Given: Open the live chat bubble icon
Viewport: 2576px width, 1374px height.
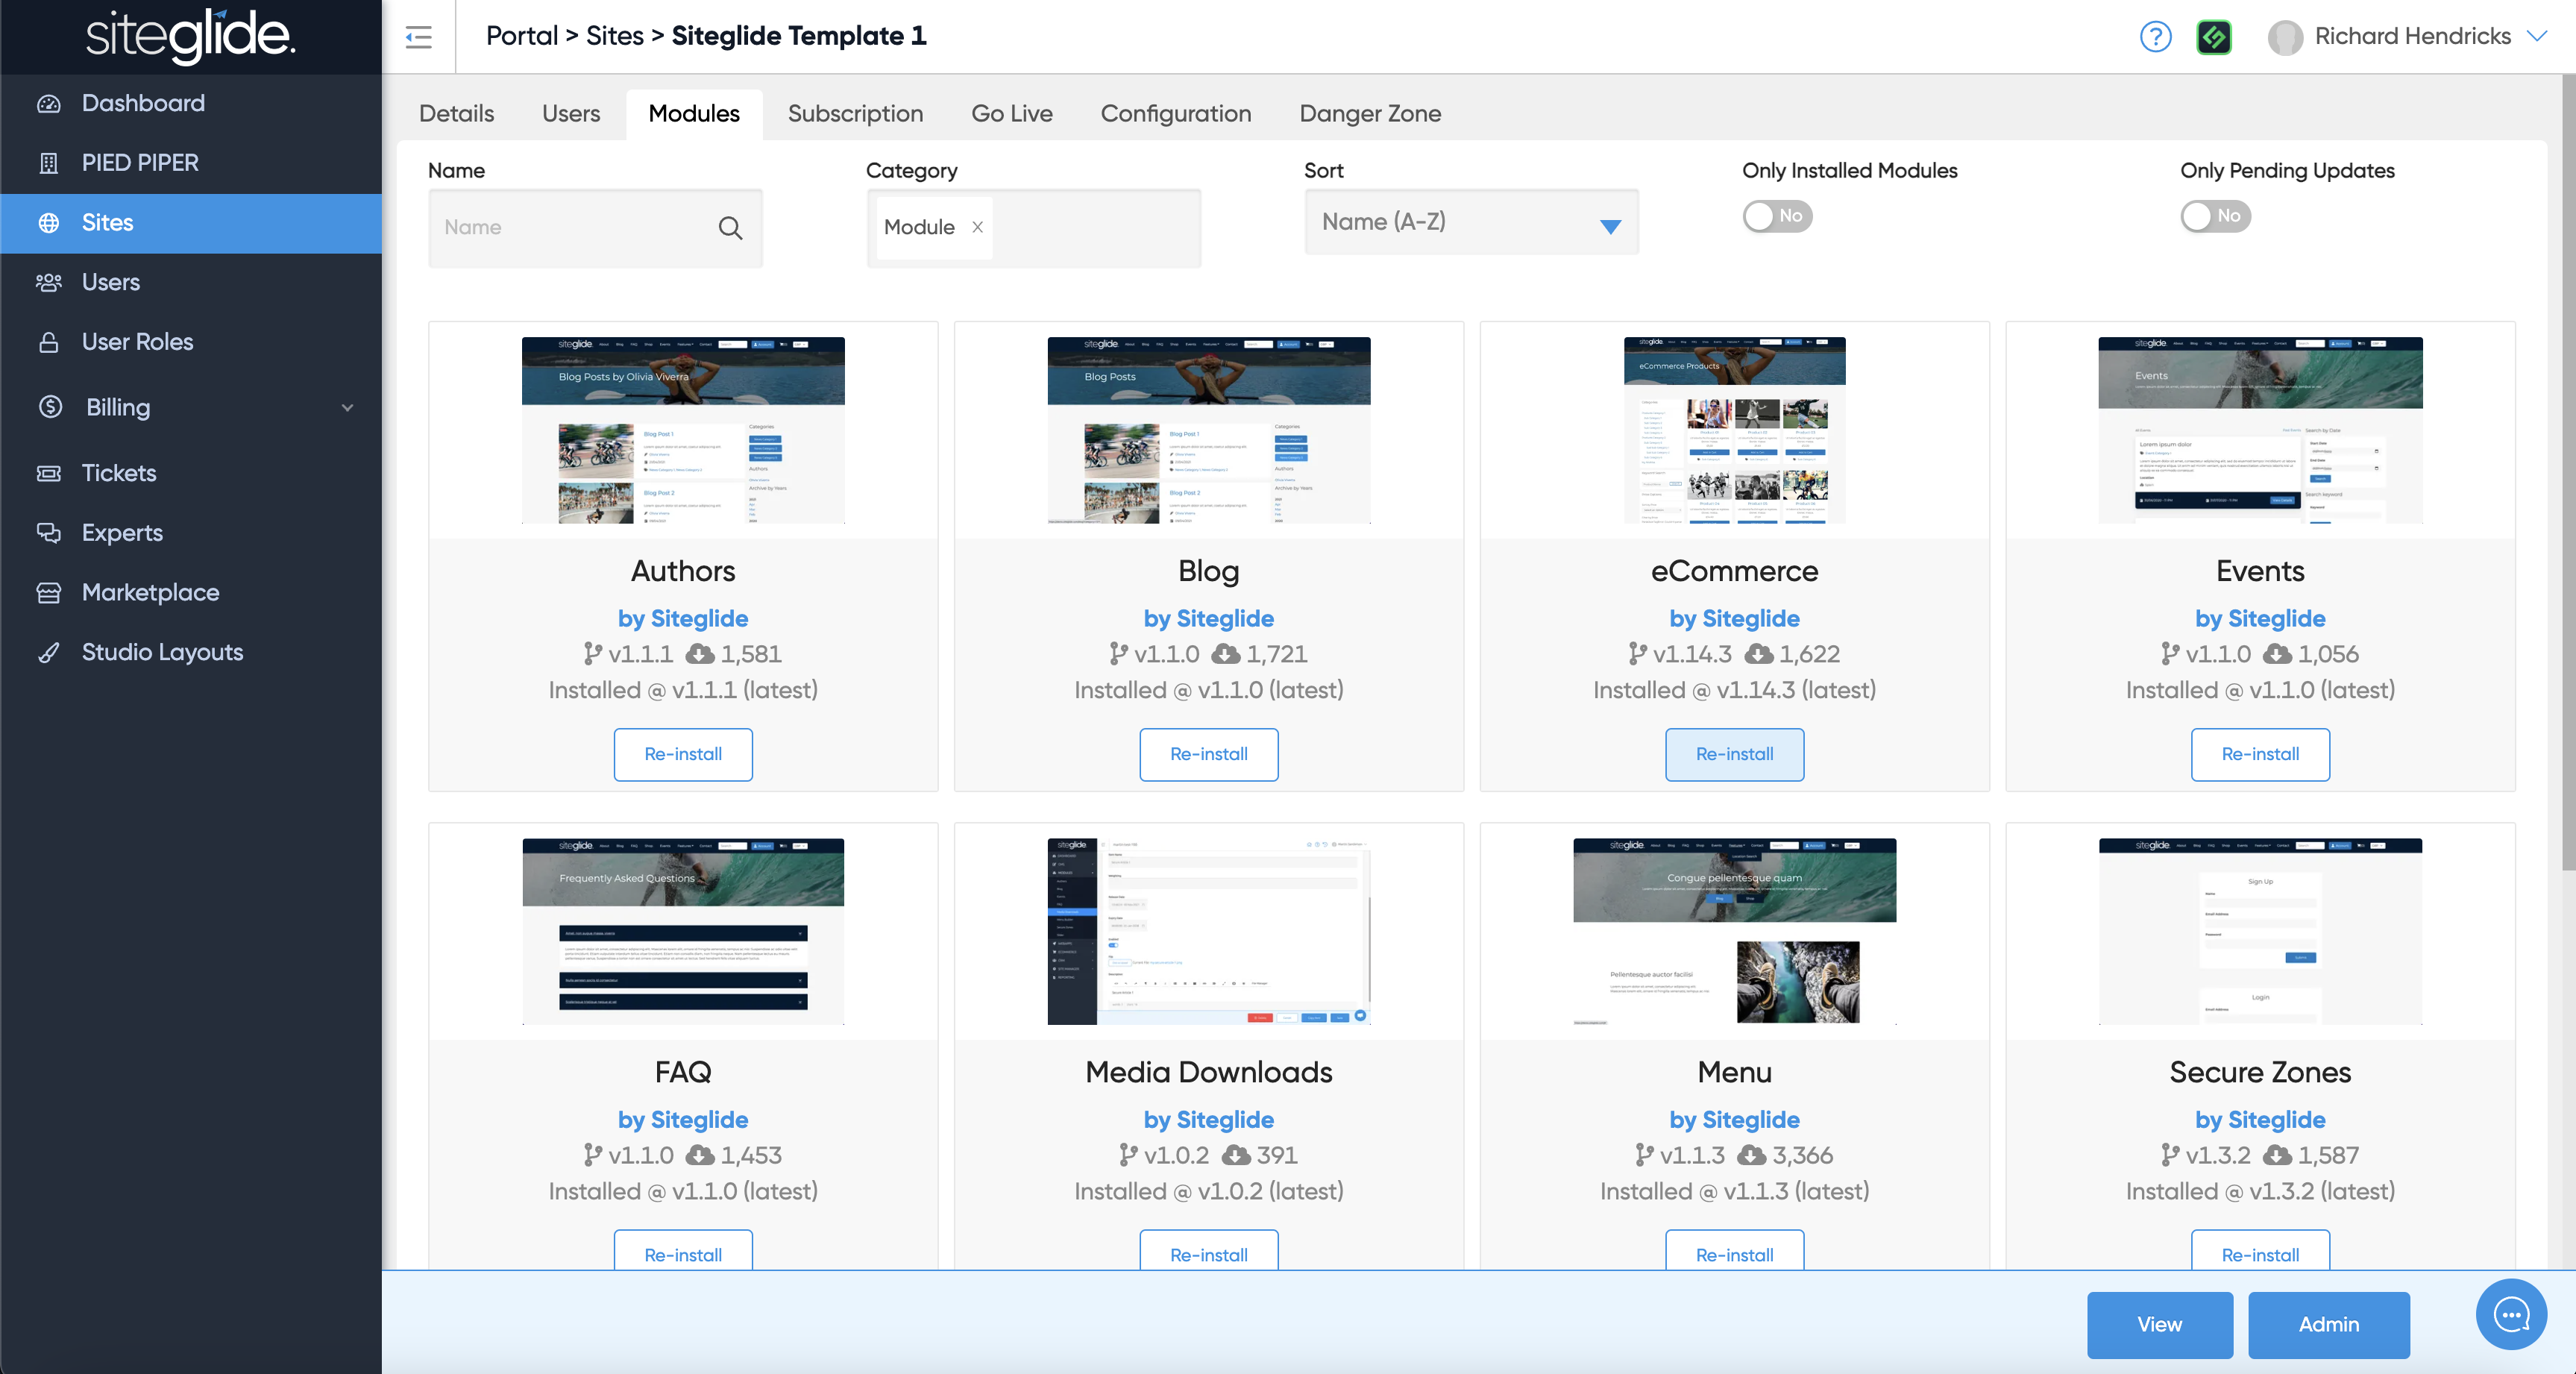Looking at the screenshot, I should [x=2511, y=1314].
